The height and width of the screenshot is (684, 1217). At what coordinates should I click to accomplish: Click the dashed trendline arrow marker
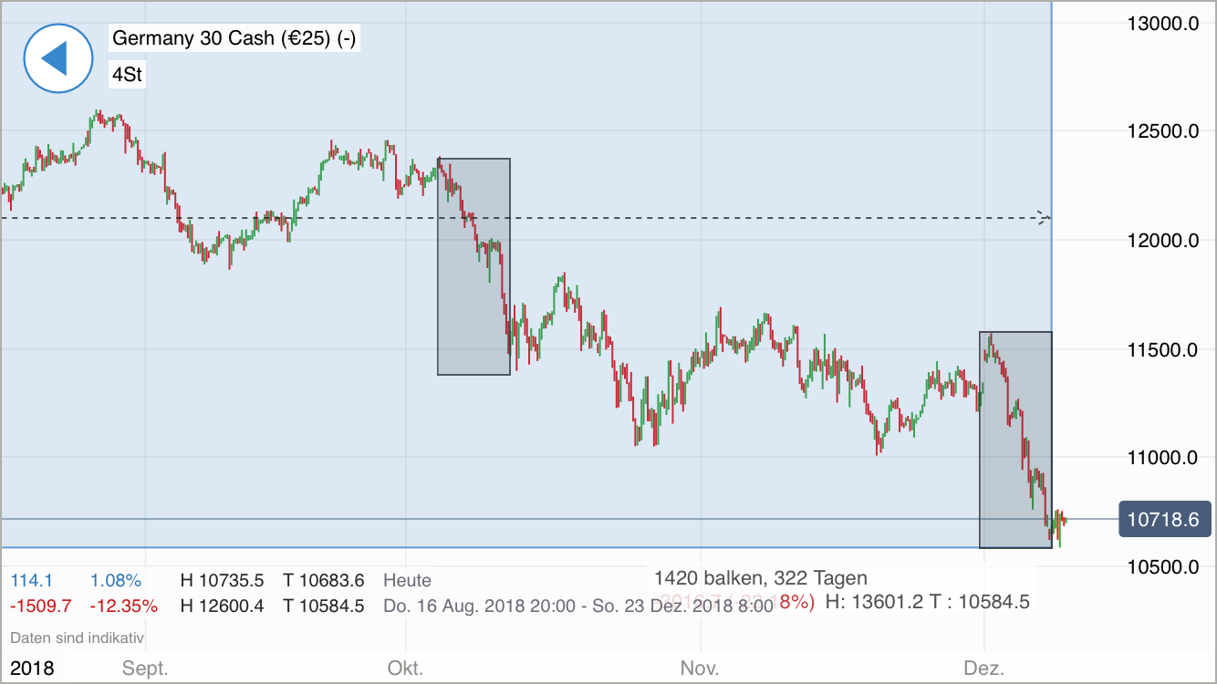tap(1043, 218)
